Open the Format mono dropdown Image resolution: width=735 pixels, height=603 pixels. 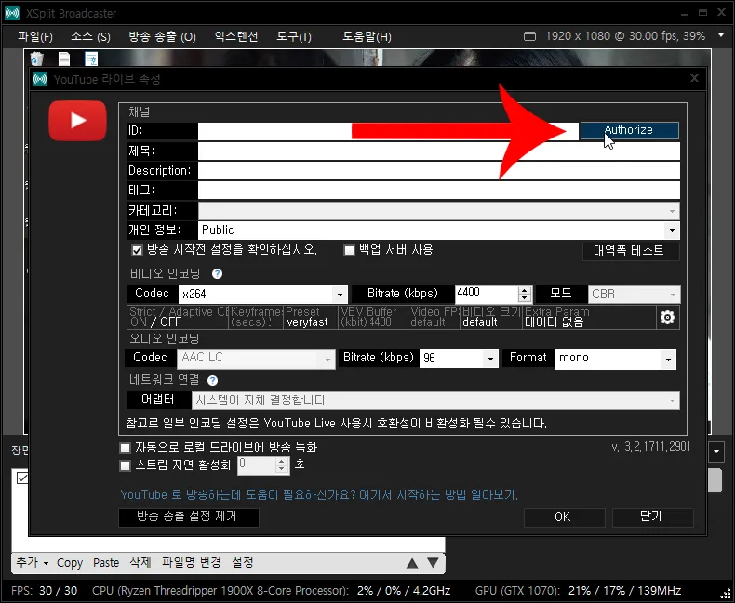(x=615, y=359)
